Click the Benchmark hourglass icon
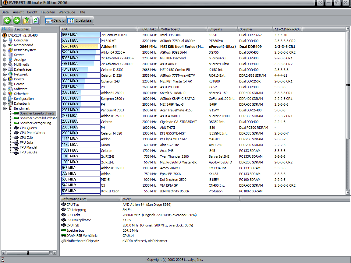The width and height of the screenshot is (351, 263). [10, 108]
